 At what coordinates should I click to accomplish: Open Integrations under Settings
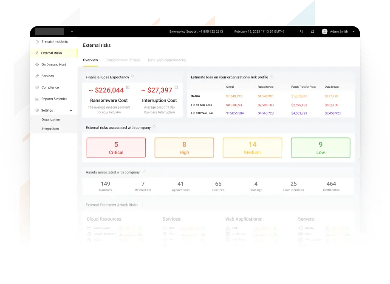click(x=50, y=129)
